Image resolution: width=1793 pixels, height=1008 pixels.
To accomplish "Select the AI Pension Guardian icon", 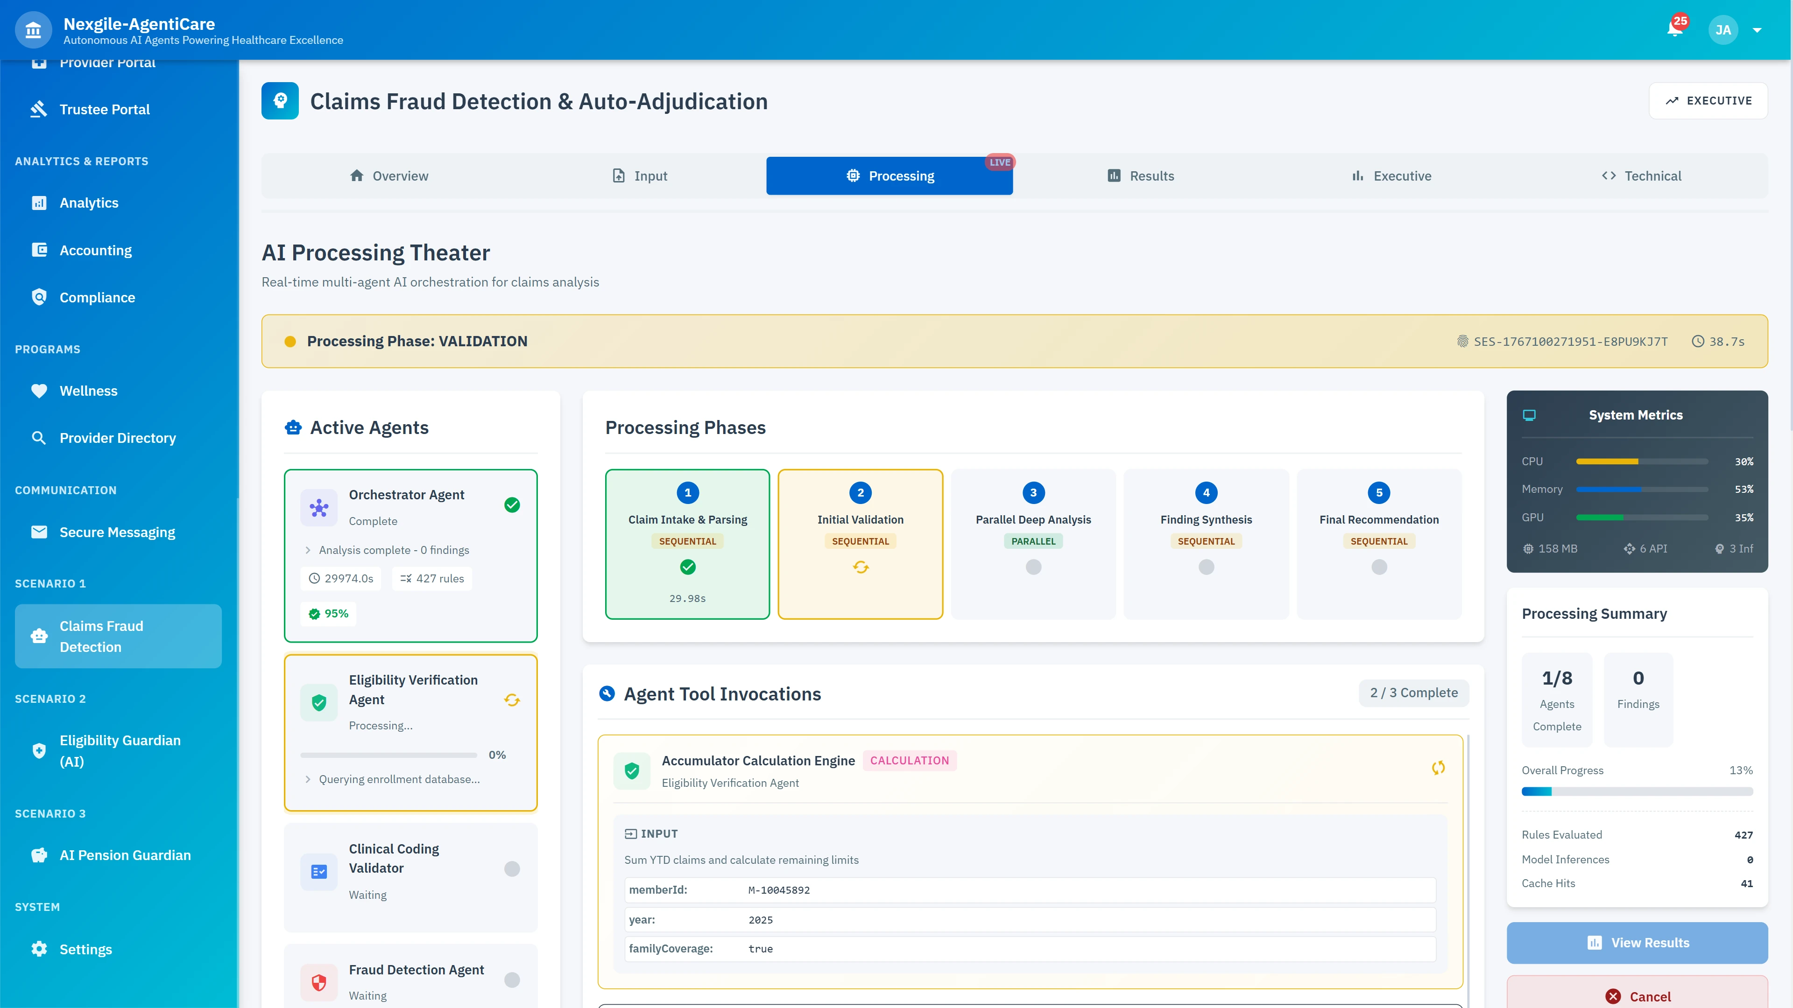I will [40, 854].
